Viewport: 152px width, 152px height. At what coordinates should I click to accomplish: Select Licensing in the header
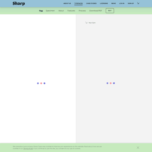[x=104, y=3]
